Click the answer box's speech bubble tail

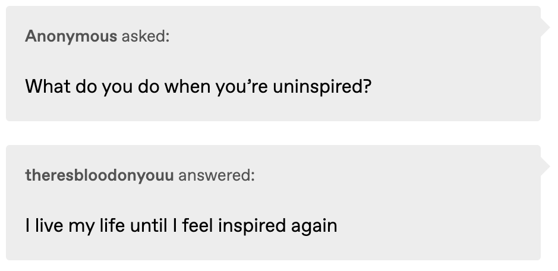pyautogui.click(x=546, y=166)
